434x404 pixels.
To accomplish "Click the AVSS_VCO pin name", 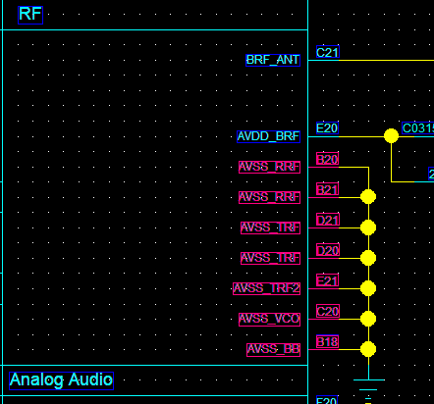I will point(269,319).
